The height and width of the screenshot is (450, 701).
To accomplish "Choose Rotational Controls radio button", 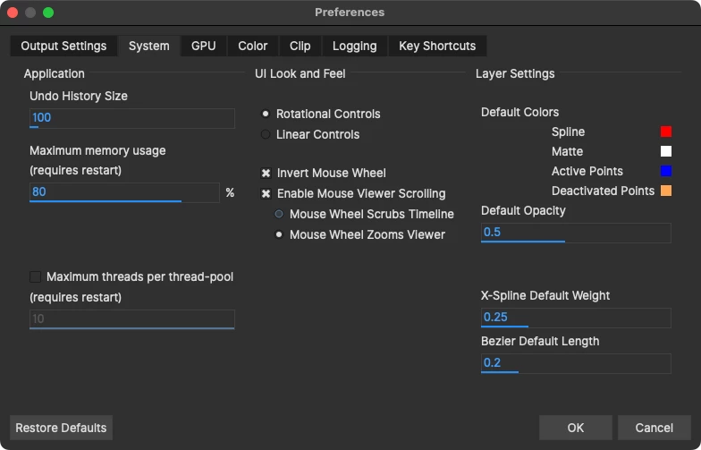I will (266, 114).
